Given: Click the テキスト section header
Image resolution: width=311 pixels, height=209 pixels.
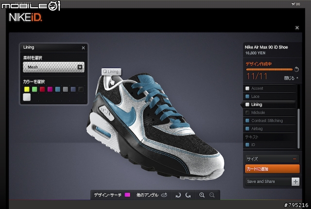Looking at the screenshot, I should point(252,137).
